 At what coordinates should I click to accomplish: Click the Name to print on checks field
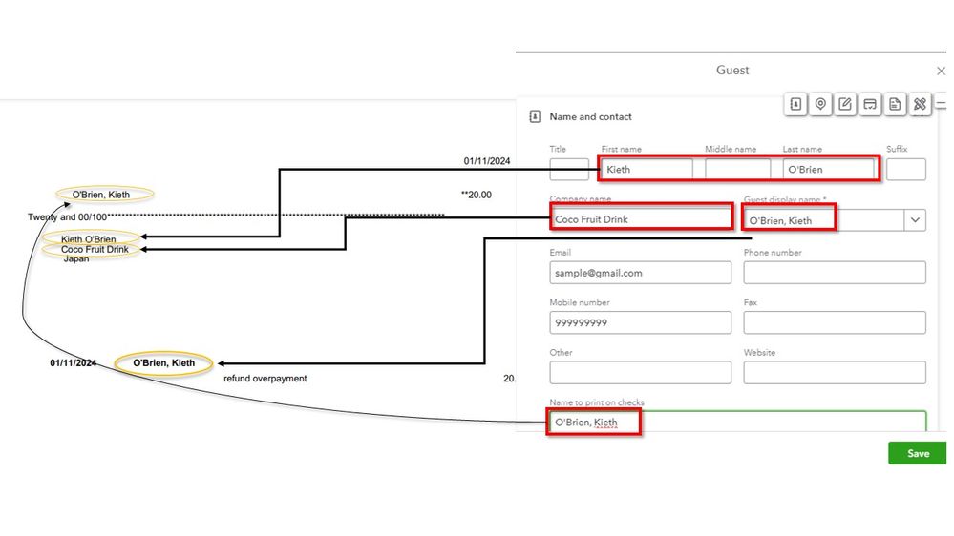click(737, 422)
